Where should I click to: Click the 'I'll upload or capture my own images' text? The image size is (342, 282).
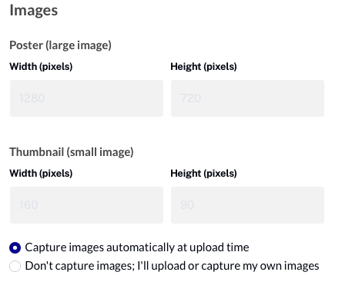tap(228, 266)
